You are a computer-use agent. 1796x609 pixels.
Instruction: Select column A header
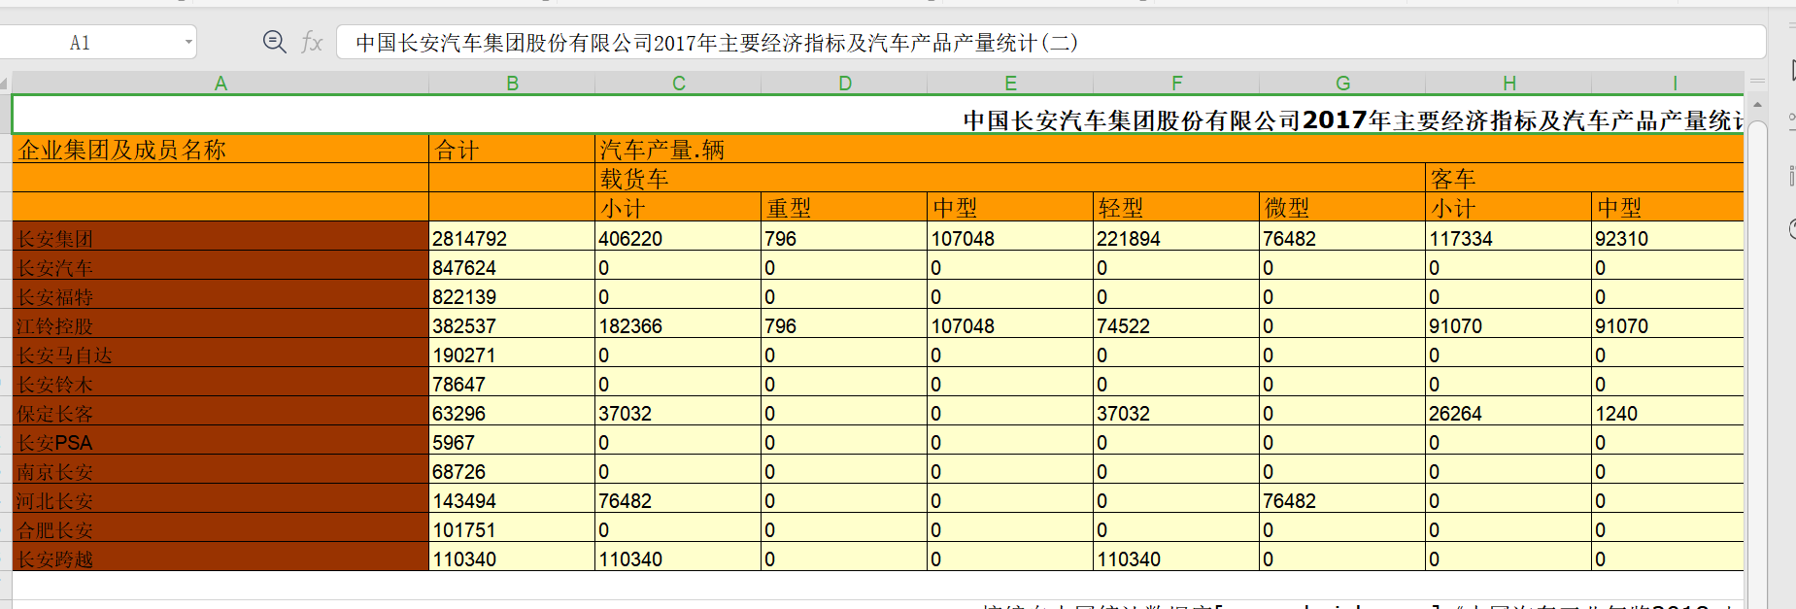(x=220, y=84)
